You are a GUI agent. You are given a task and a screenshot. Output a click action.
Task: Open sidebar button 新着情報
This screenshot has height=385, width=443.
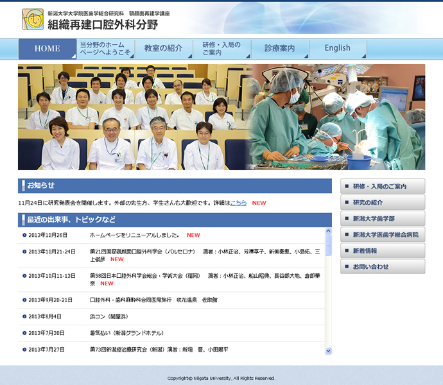(x=383, y=250)
